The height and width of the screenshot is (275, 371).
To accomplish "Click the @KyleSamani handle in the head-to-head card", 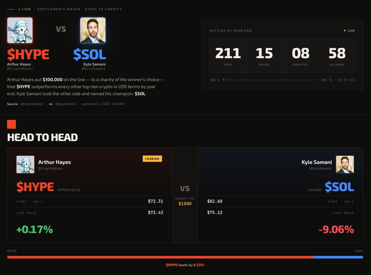I will [x=321, y=169].
